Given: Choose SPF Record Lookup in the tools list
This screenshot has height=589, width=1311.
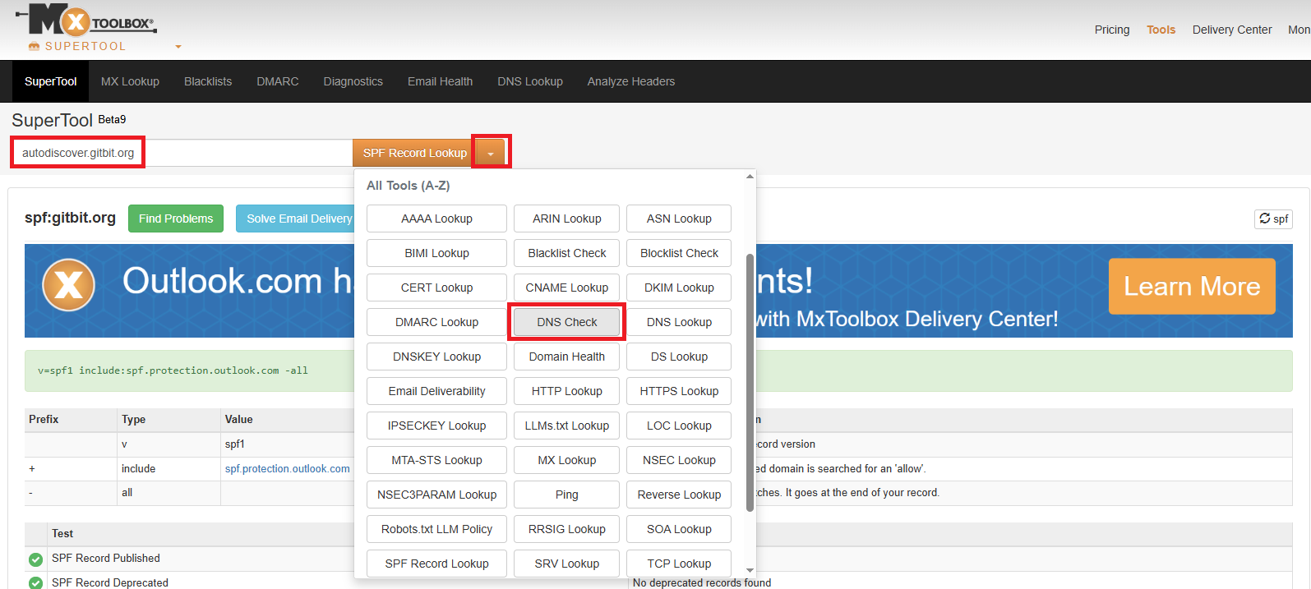Looking at the screenshot, I should pyautogui.click(x=436, y=564).
